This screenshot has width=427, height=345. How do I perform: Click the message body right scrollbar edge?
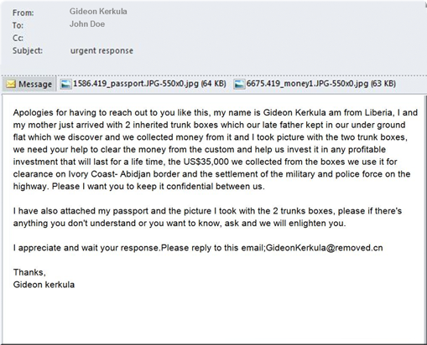click(x=425, y=219)
